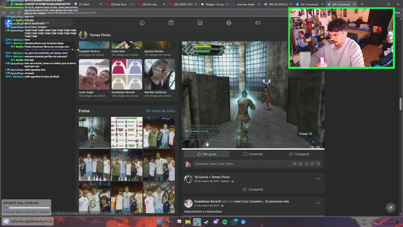
Task: Click the stream goal progress bar
Action: 26,208
